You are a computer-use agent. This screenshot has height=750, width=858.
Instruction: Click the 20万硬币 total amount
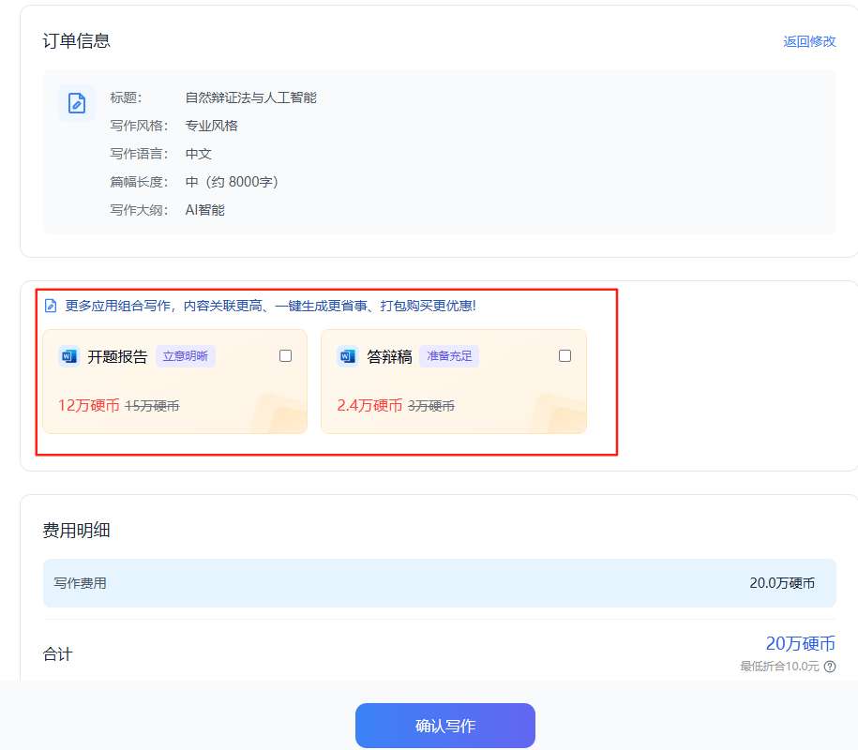(x=800, y=644)
